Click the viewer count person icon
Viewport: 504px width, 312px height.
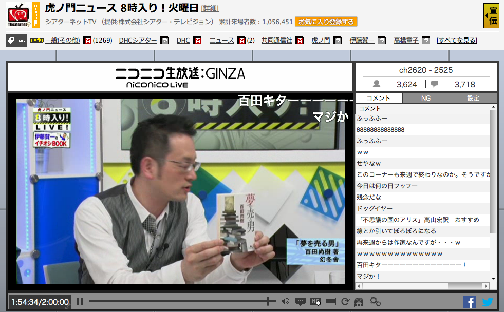pos(377,84)
